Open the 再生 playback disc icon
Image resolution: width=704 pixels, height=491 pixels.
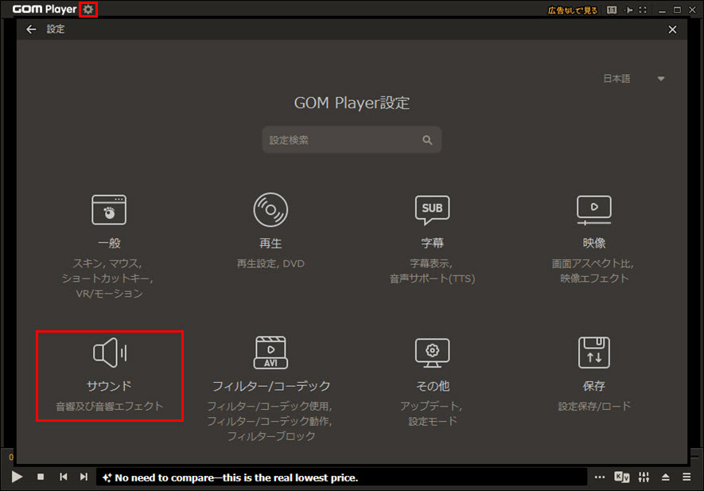tap(270, 209)
